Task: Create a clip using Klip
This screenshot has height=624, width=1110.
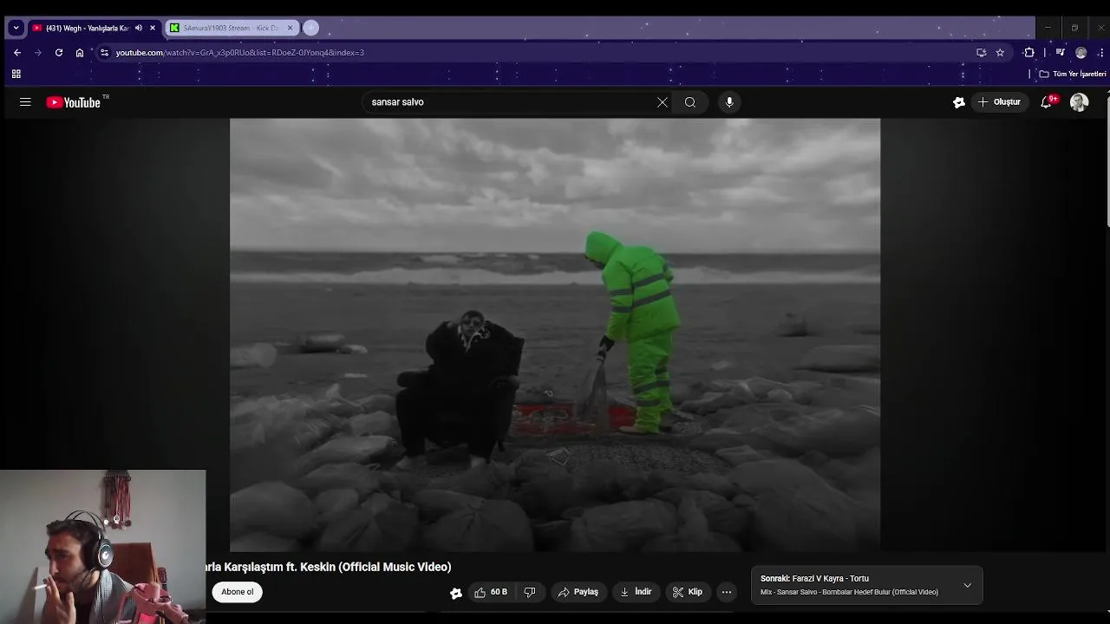Action: pos(689,592)
